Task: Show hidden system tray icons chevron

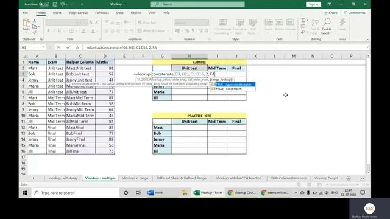Action: [296, 193]
